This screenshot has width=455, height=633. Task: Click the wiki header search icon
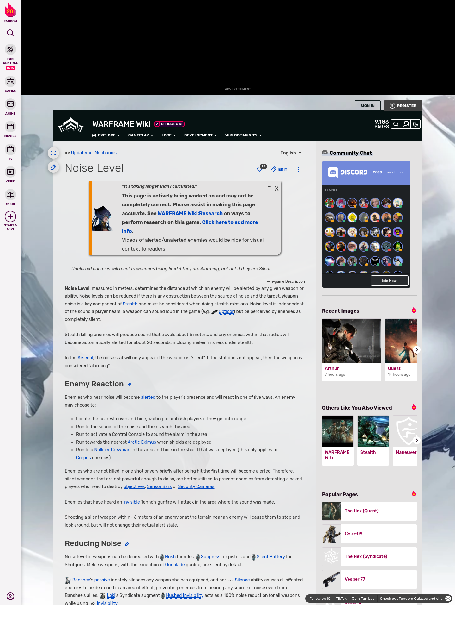click(396, 124)
